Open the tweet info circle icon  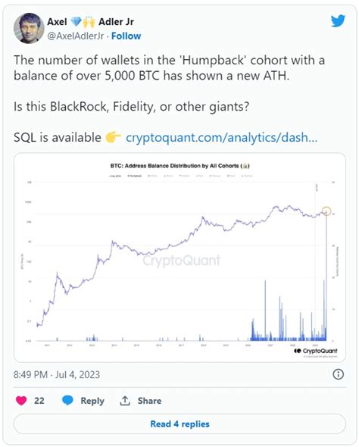click(339, 374)
